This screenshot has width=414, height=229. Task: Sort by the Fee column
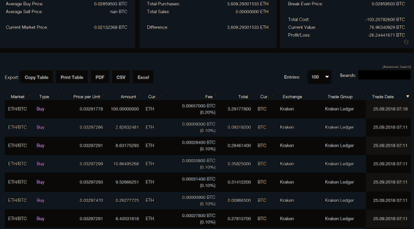click(209, 96)
